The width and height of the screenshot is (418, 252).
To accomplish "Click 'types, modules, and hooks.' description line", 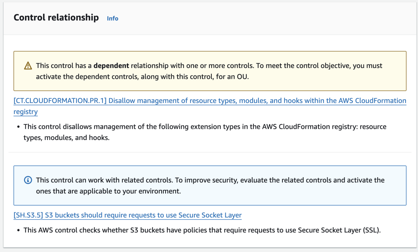I will click(66, 138).
